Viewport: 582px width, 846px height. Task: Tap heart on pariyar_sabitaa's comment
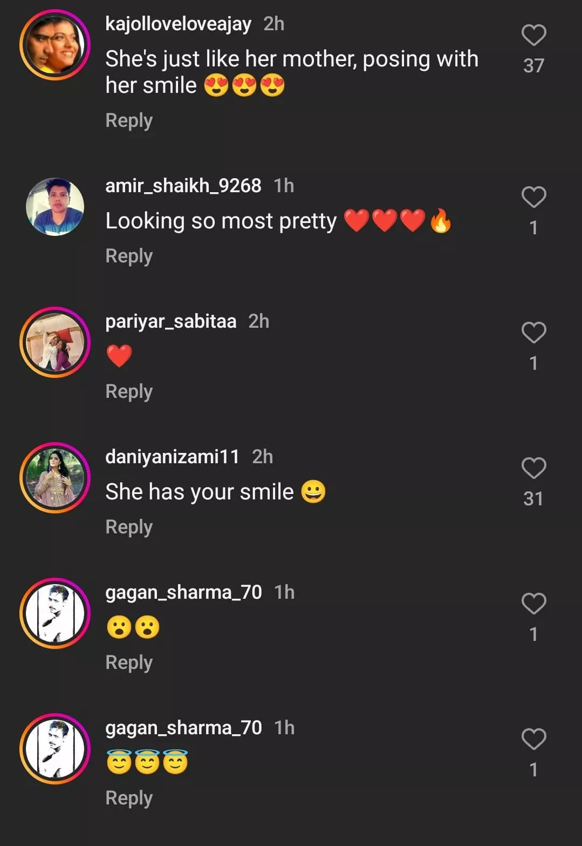pos(533,333)
